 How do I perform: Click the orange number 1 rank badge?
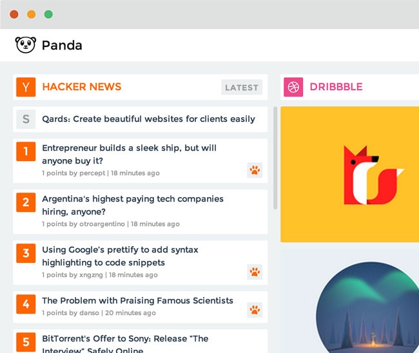pyautogui.click(x=26, y=151)
